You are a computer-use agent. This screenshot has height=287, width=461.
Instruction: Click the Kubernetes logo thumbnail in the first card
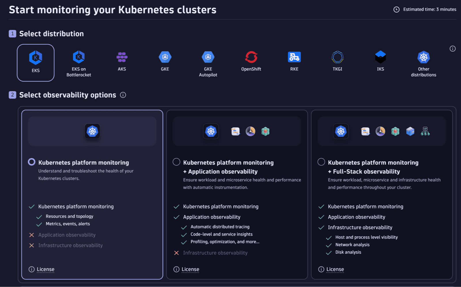92,131
